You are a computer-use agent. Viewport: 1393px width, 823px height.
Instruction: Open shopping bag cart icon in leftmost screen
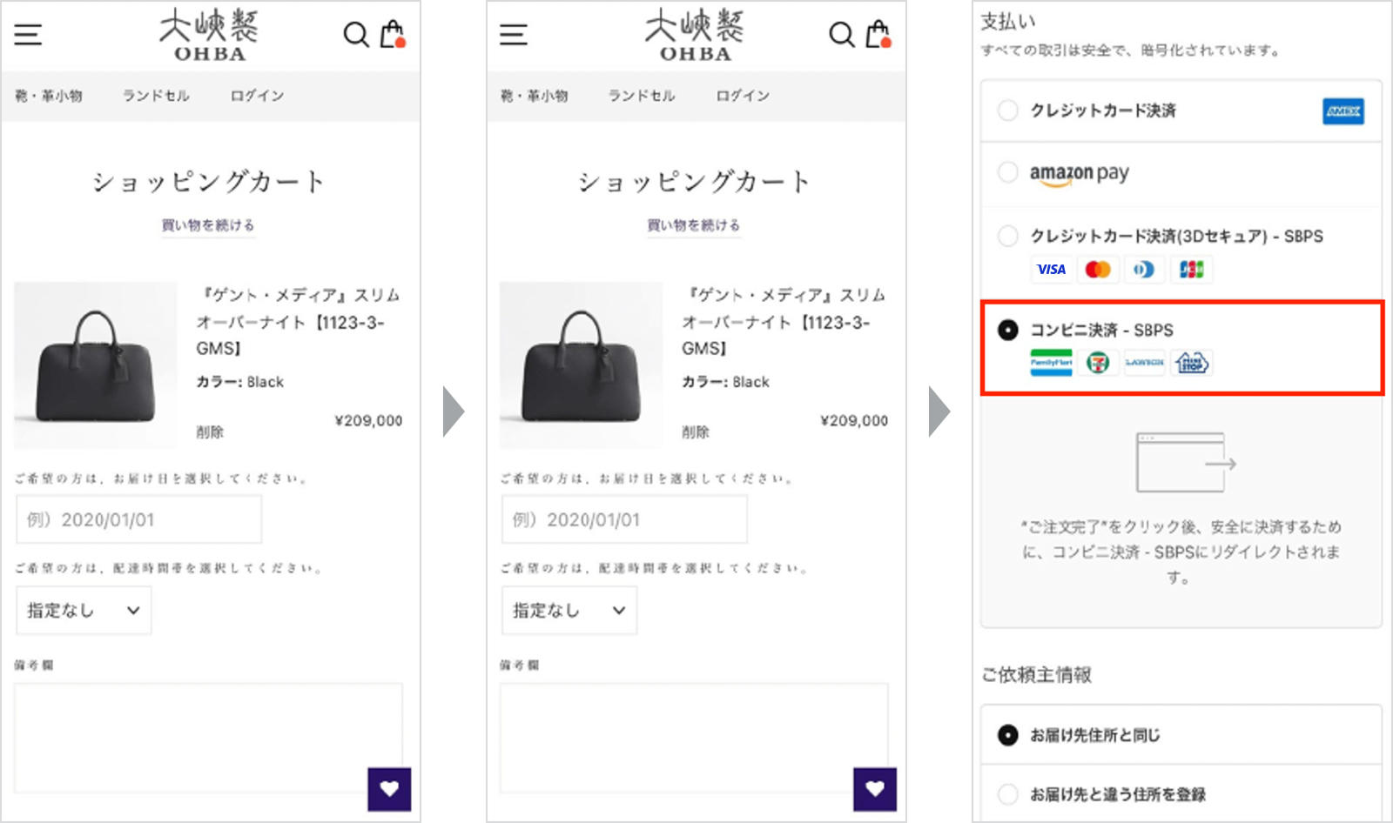point(393,34)
